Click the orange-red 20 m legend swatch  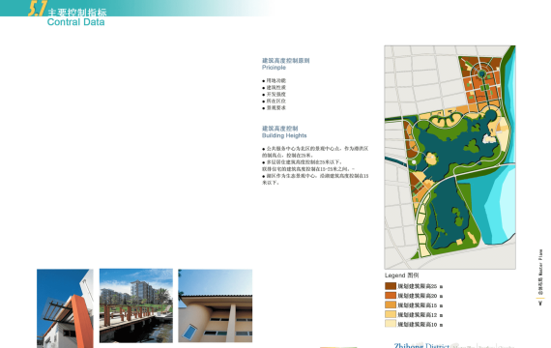391,296
